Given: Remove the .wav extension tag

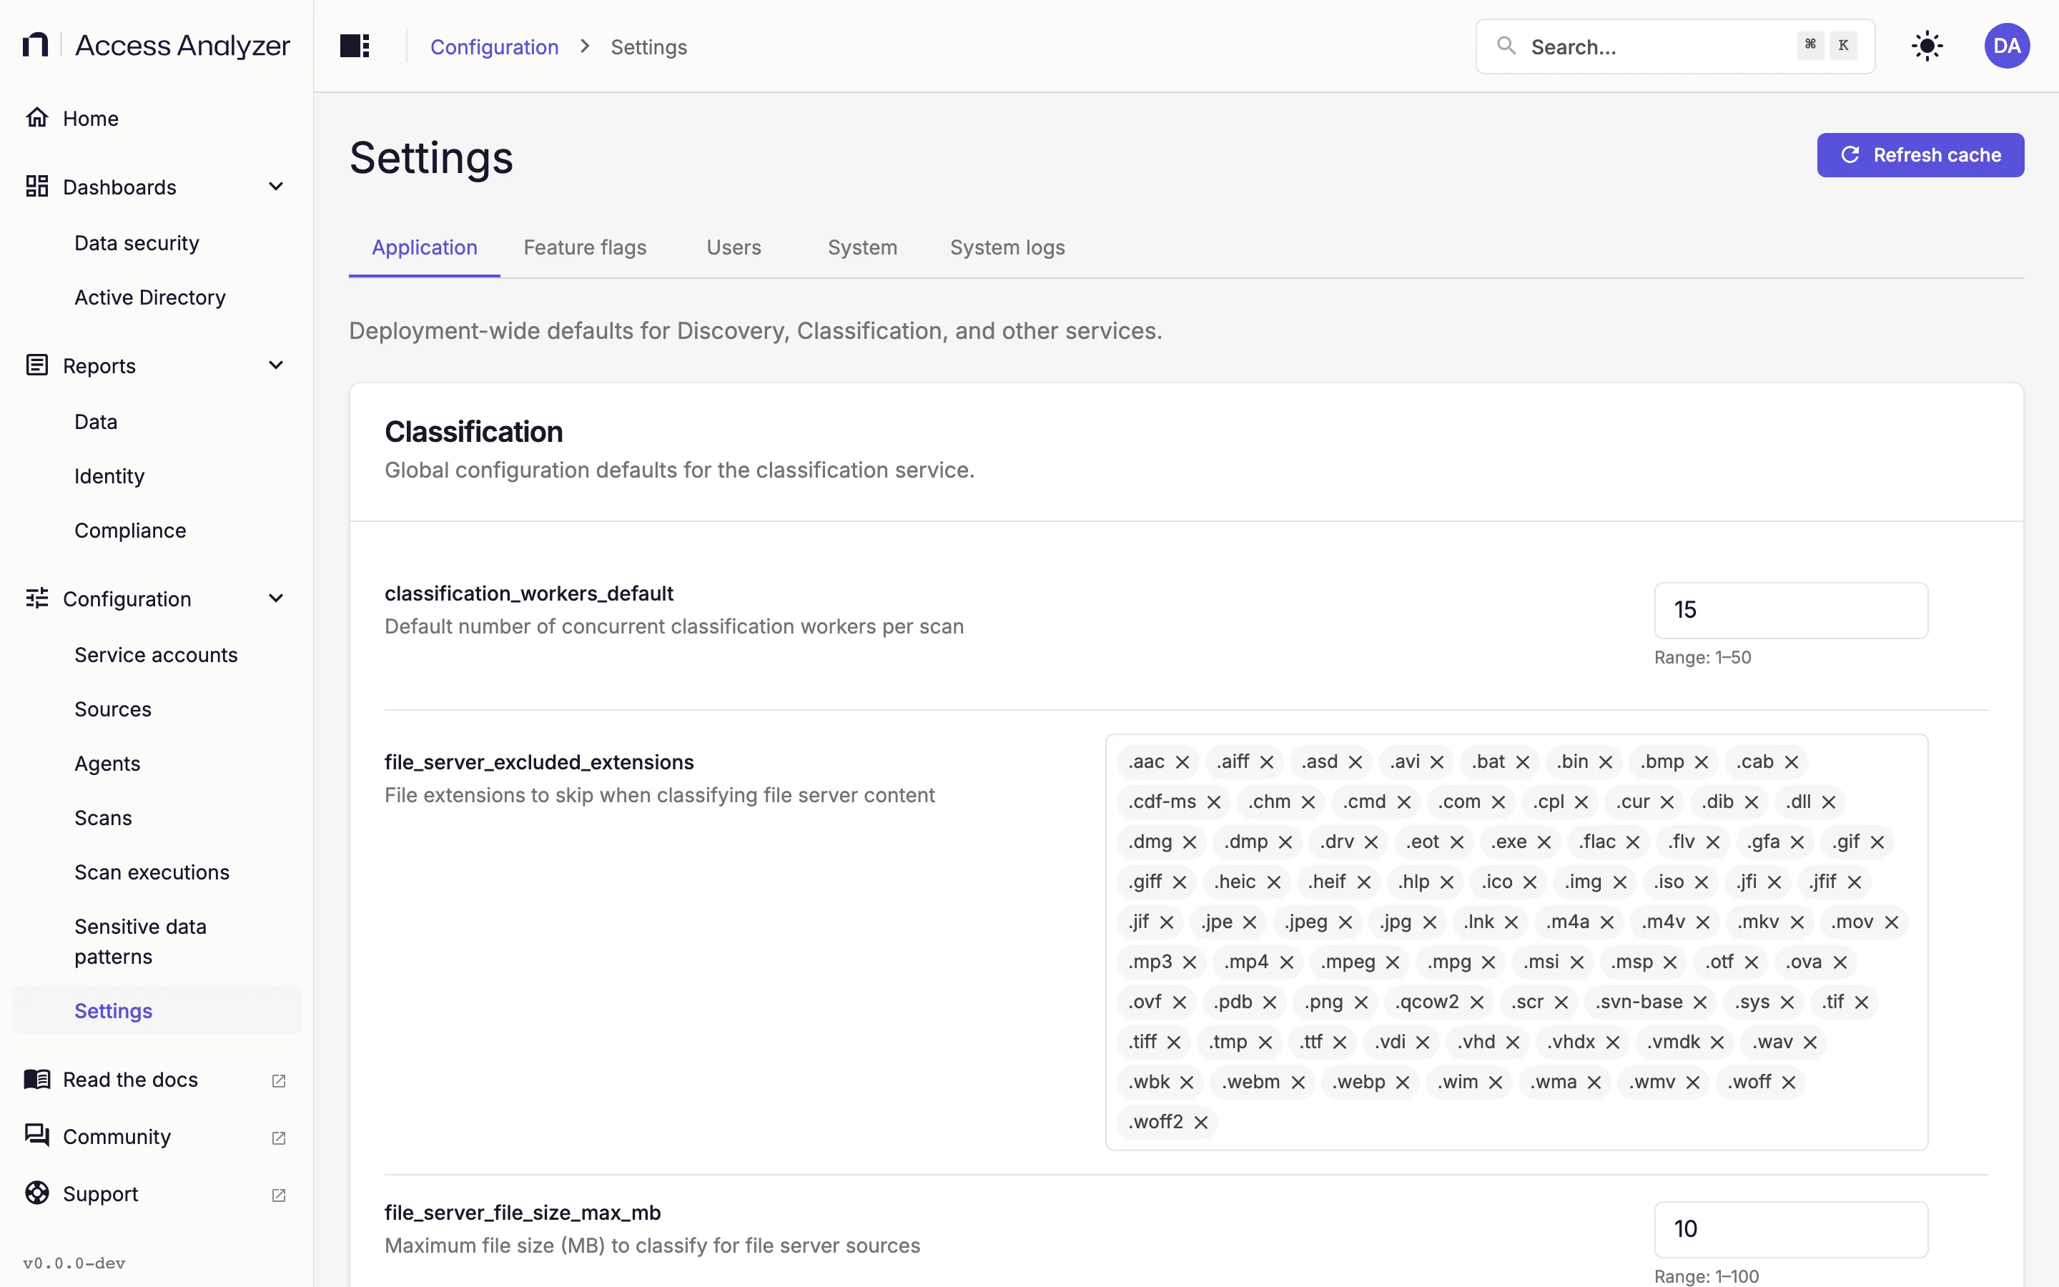Looking at the screenshot, I should click(x=1810, y=1042).
